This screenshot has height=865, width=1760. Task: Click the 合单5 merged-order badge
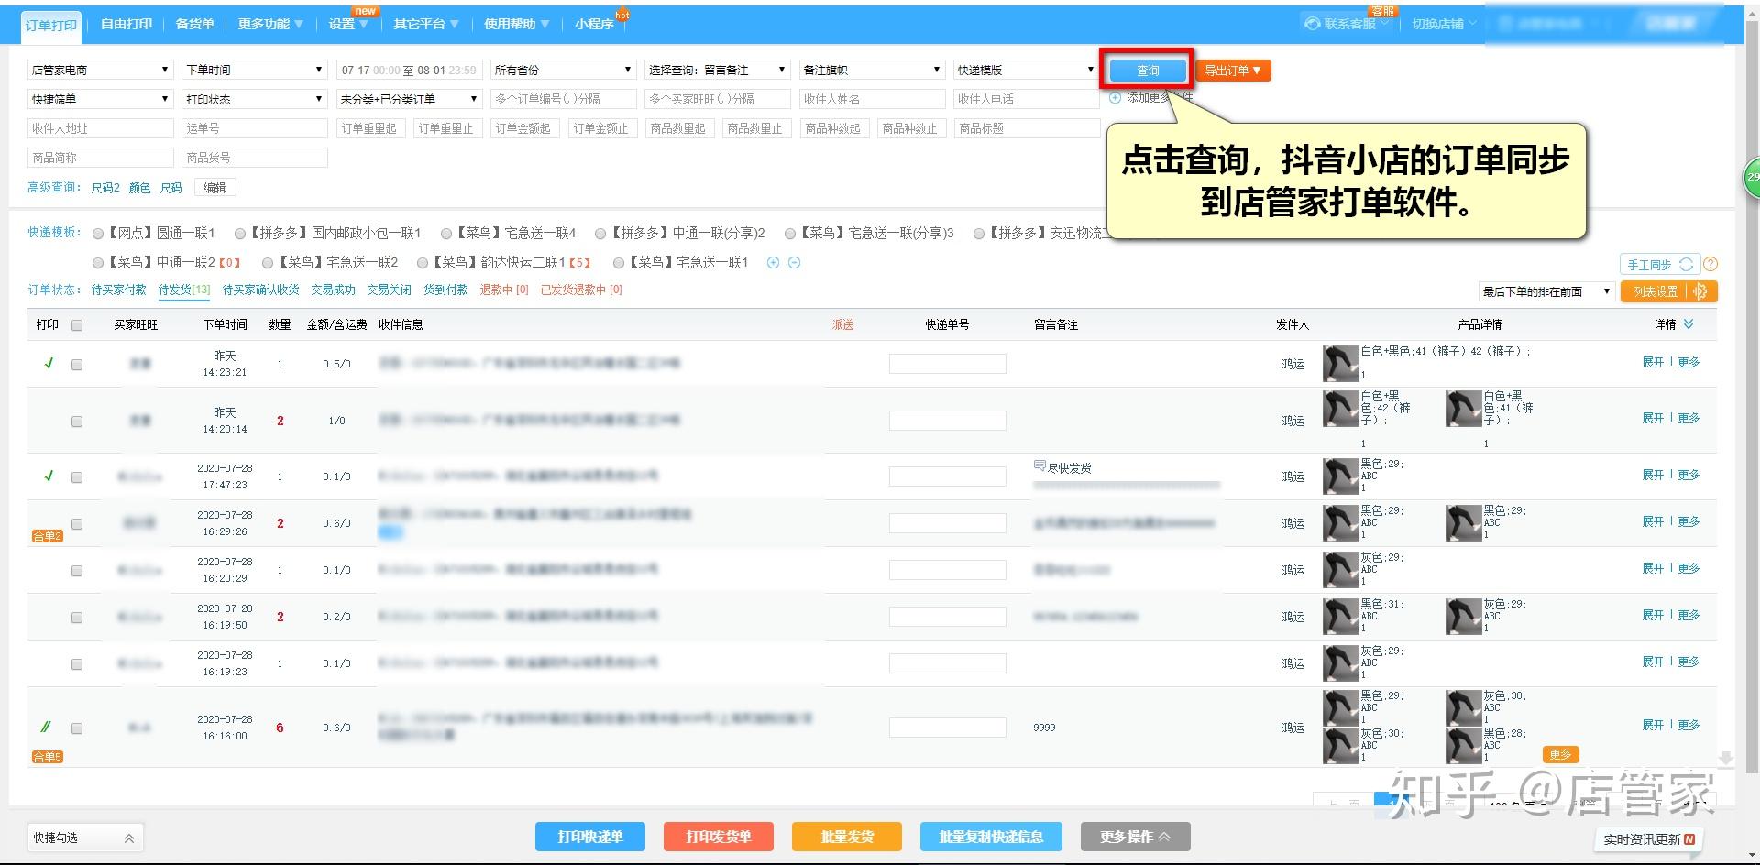(47, 757)
